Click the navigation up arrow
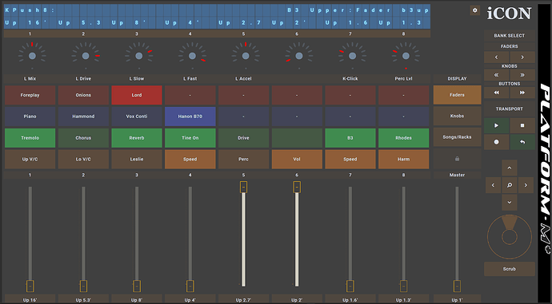Viewport: 552px width, 304px height. tap(510, 168)
